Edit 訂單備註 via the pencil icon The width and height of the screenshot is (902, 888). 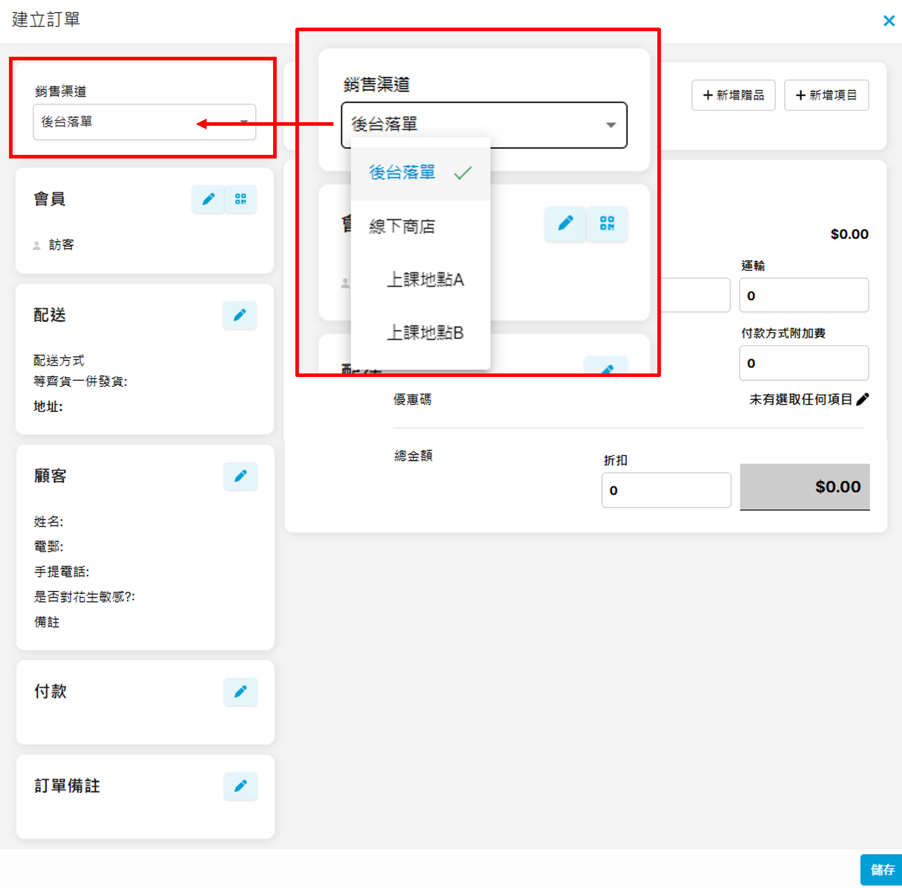tap(241, 786)
